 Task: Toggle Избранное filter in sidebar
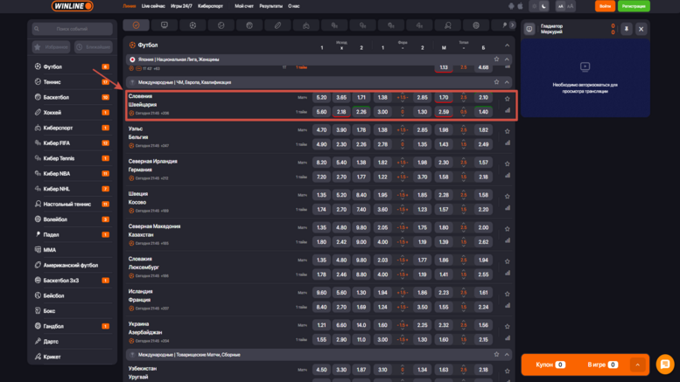[x=51, y=46]
